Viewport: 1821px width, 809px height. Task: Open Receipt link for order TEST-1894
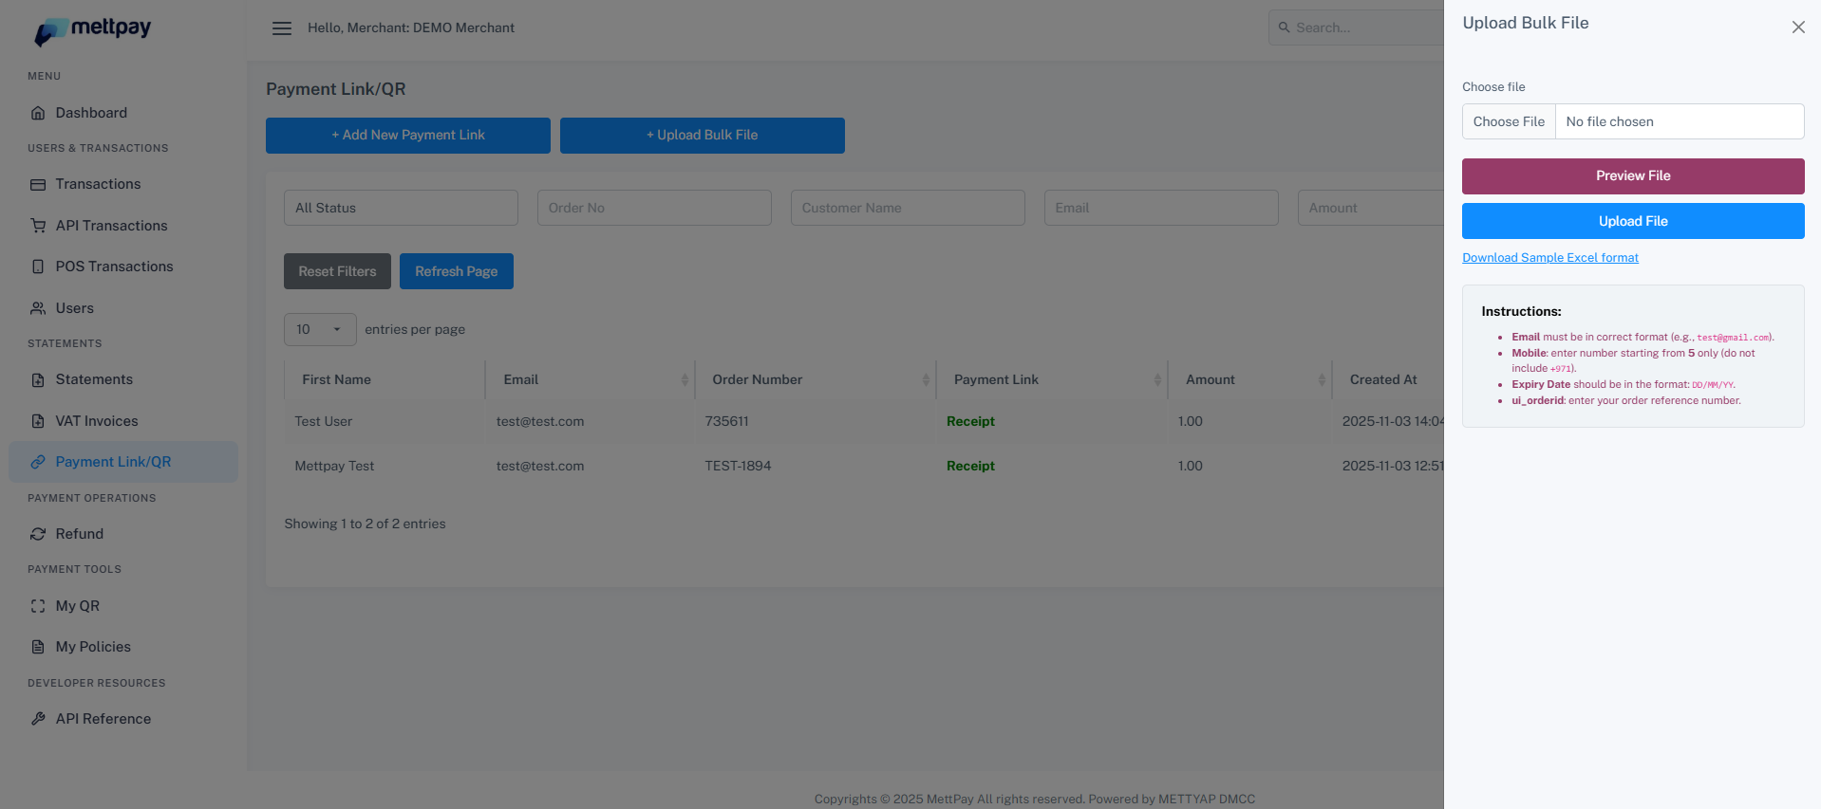pos(970,466)
